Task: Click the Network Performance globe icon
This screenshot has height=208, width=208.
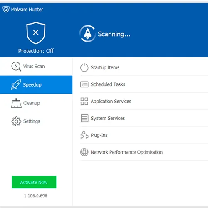Action: click(x=84, y=152)
